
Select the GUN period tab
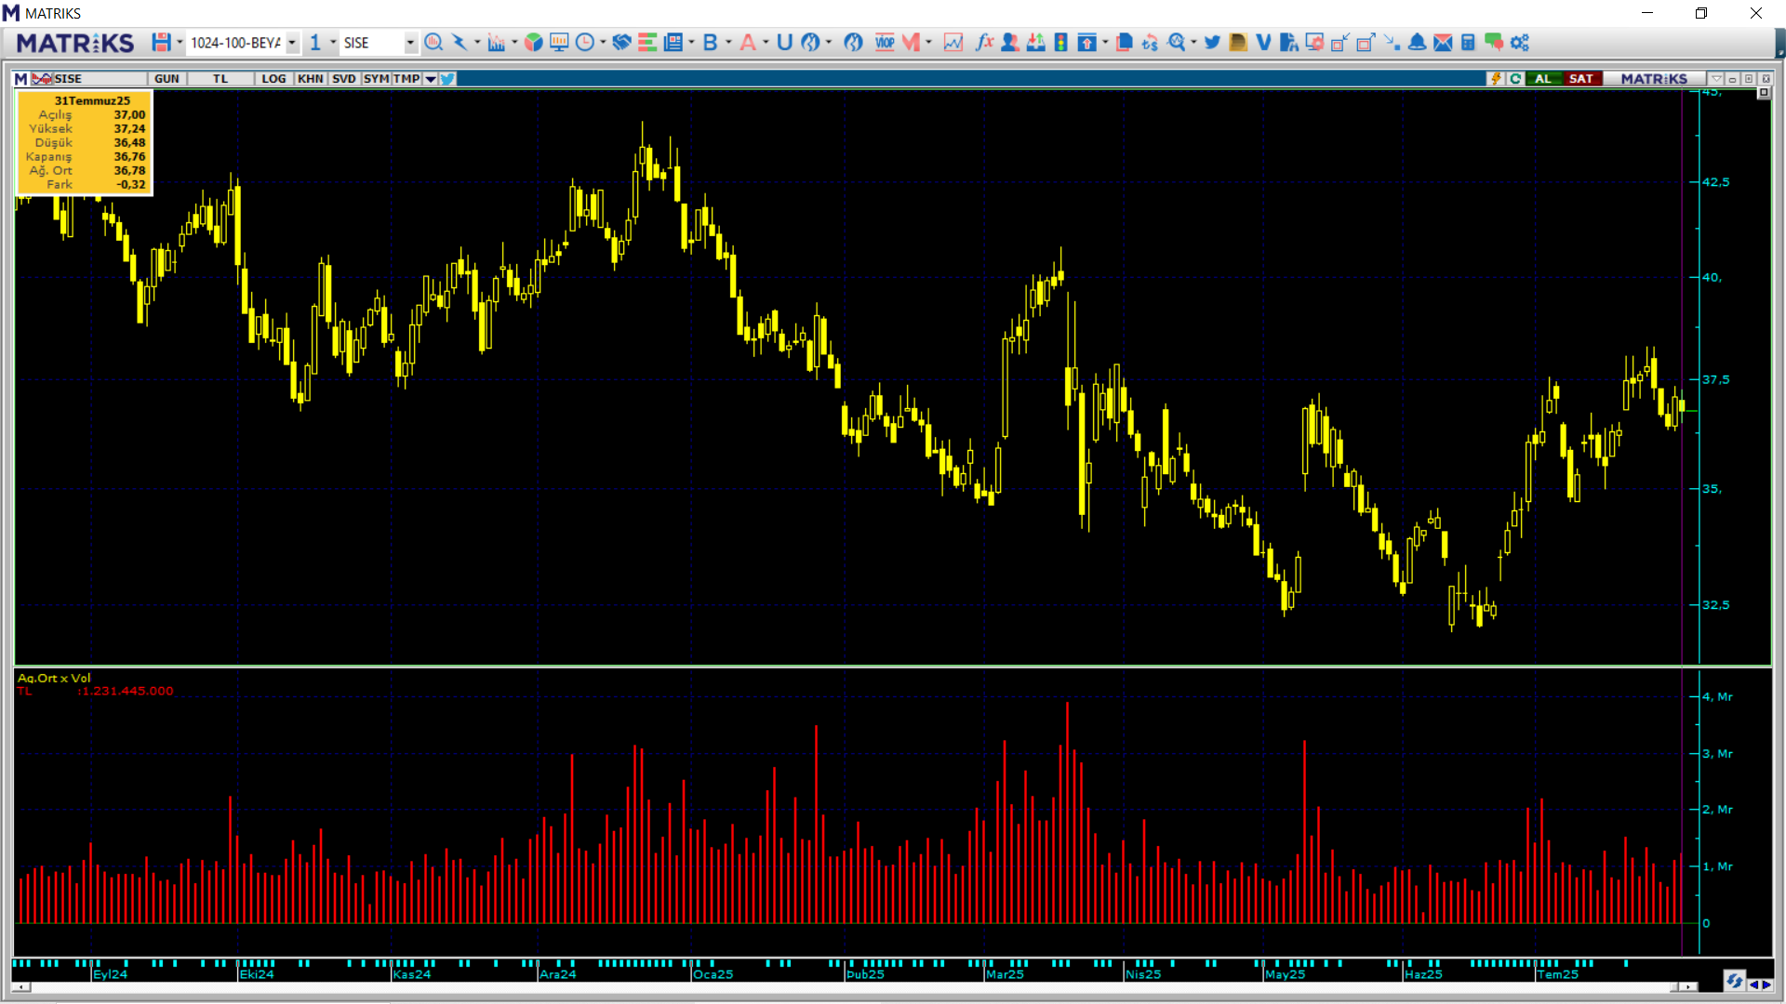[167, 79]
